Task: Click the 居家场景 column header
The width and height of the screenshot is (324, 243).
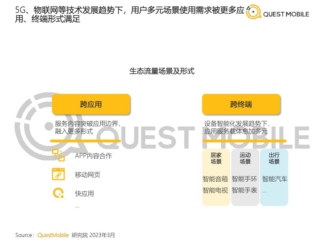Action: click(x=216, y=158)
